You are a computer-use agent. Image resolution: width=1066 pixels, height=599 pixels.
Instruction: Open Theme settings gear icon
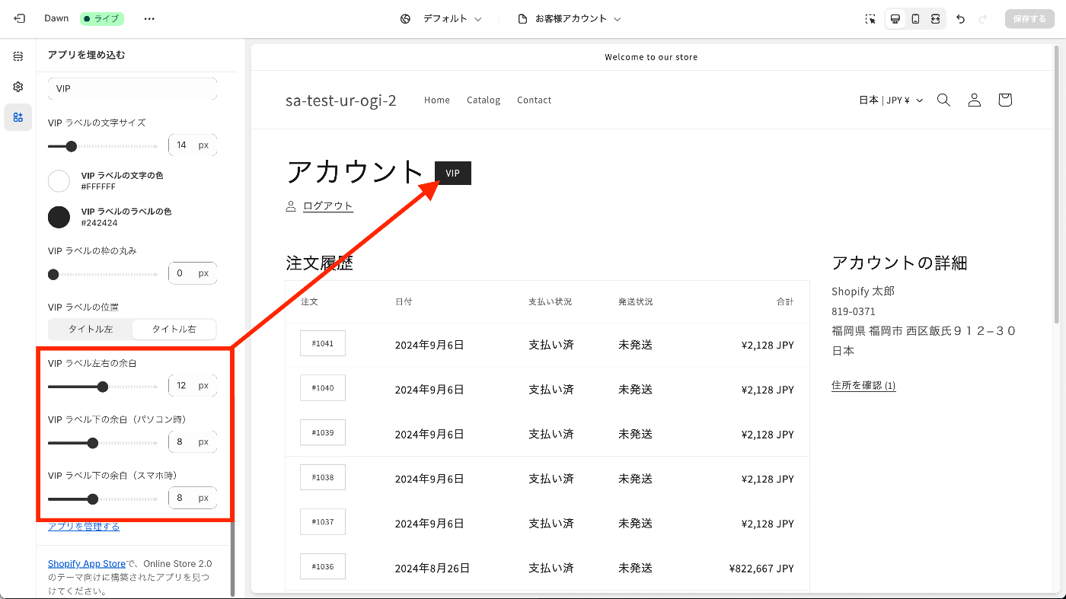pos(18,87)
